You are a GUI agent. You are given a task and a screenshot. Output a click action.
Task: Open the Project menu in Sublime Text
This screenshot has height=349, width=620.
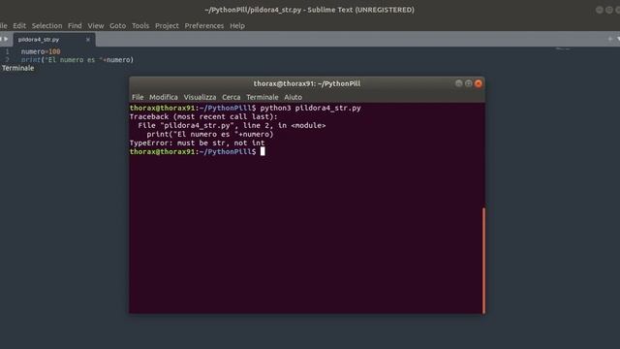(x=167, y=26)
